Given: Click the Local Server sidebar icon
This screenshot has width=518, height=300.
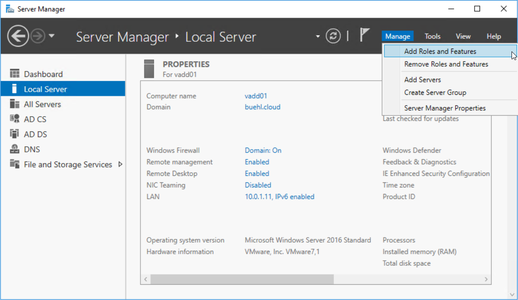Looking at the screenshot, I should pos(14,88).
